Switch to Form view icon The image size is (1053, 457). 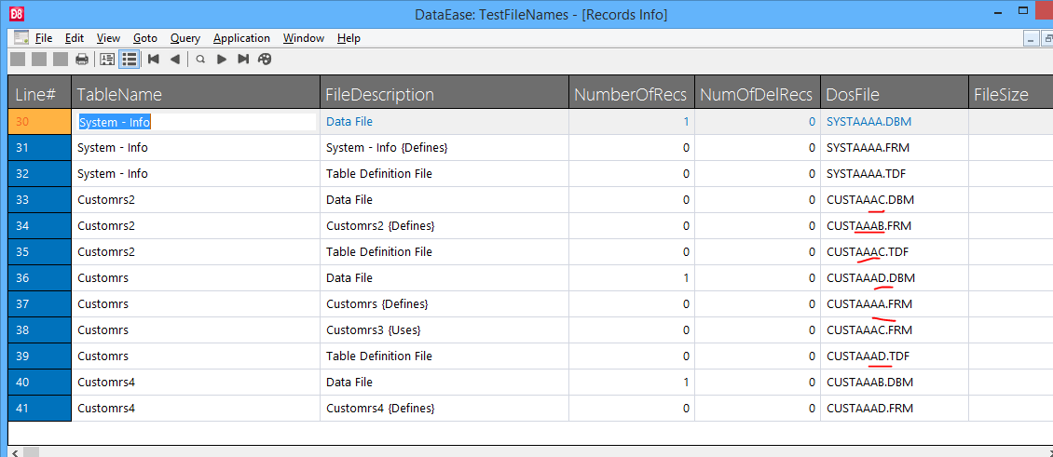click(107, 60)
